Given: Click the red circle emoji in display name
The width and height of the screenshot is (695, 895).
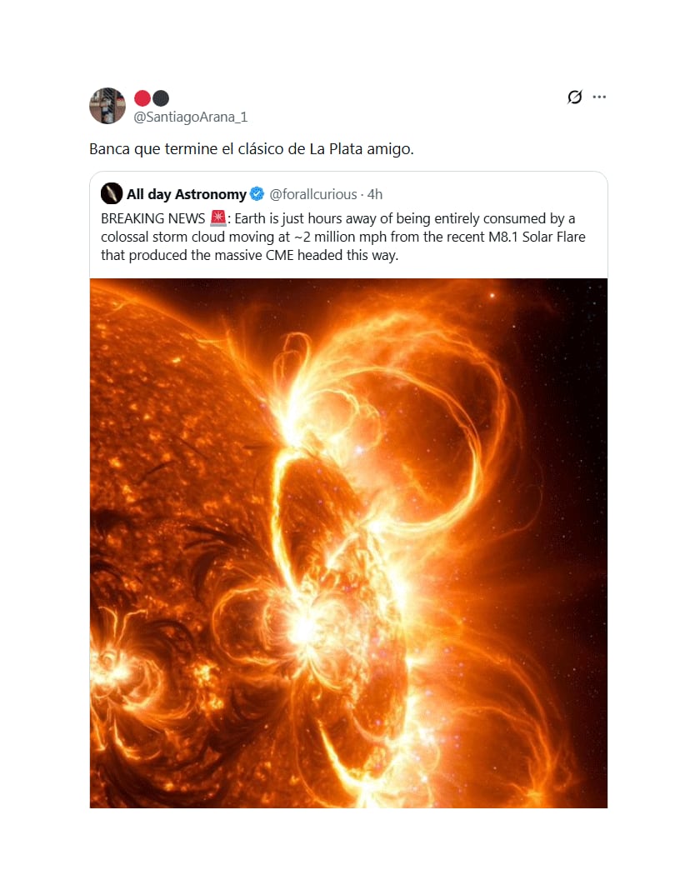Looking at the screenshot, I should [x=142, y=98].
